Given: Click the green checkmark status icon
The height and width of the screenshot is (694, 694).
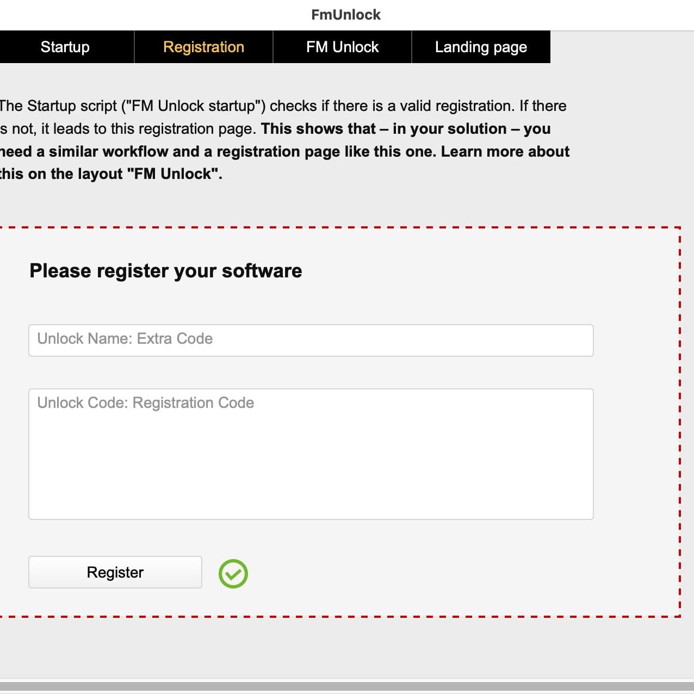Looking at the screenshot, I should tap(233, 574).
